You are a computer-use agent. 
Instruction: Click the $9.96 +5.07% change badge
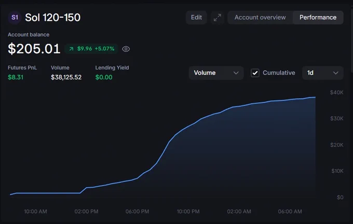(91, 49)
